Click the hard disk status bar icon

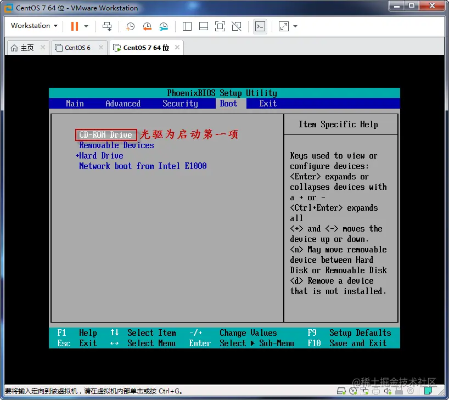tap(341, 391)
